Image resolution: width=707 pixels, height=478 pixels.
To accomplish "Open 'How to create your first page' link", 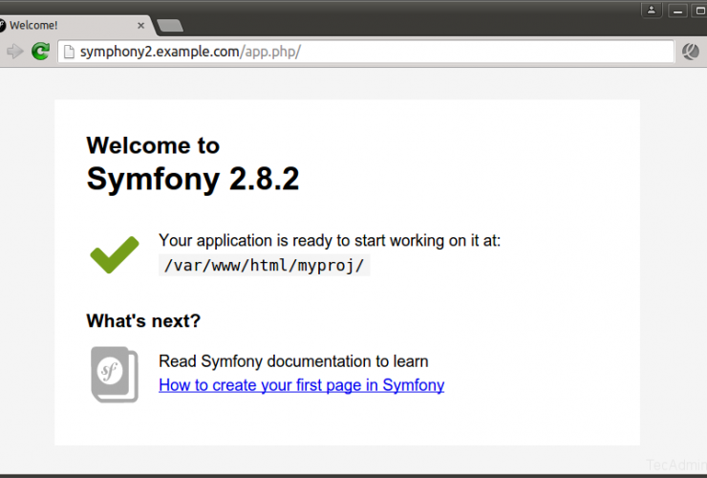I will tap(301, 385).
